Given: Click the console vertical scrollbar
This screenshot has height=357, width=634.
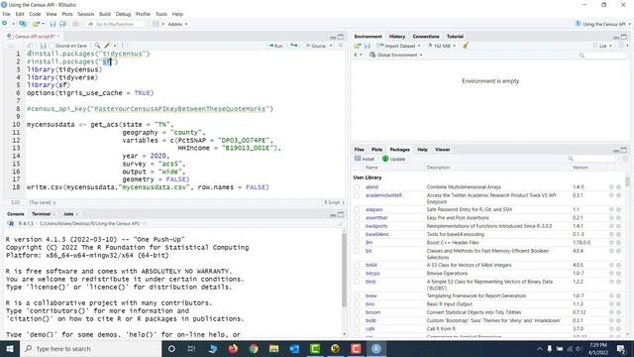Looking at the screenshot, I should coord(344,271).
